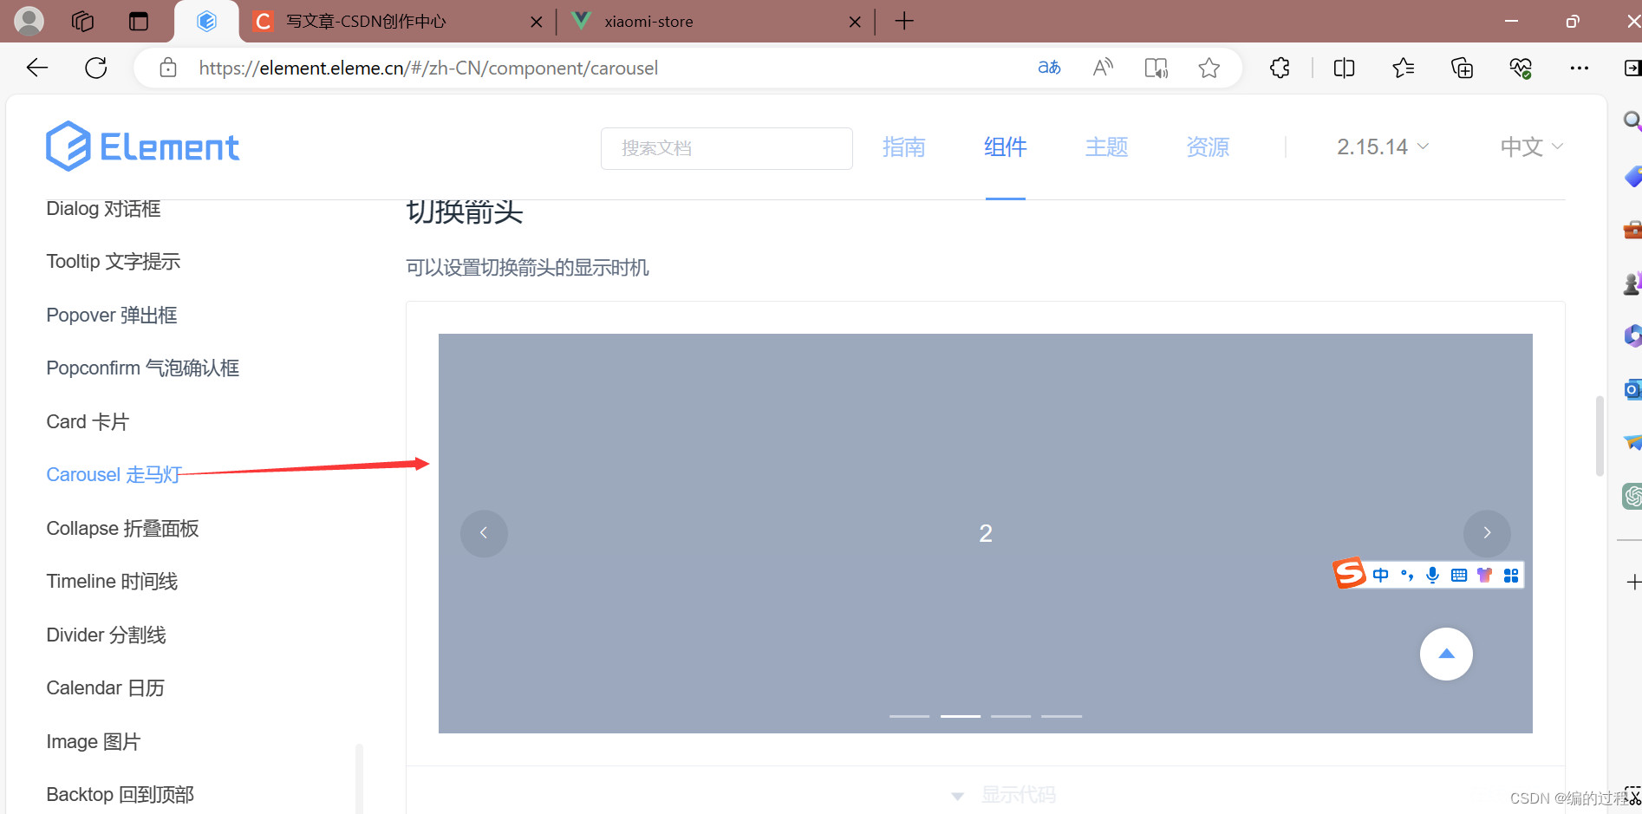Click the translate page icon
Screen dimensions: 1642x814
pos(1049,68)
